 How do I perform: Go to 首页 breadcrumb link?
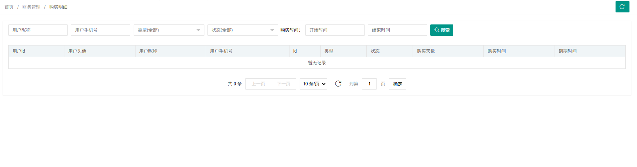tap(9, 7)
